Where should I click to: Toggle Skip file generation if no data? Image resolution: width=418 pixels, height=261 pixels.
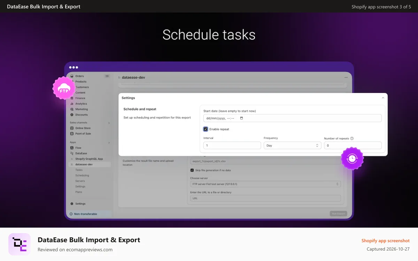click(192, 170)
